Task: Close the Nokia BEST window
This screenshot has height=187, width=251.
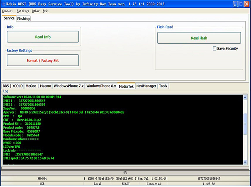Action: point(247,4)
